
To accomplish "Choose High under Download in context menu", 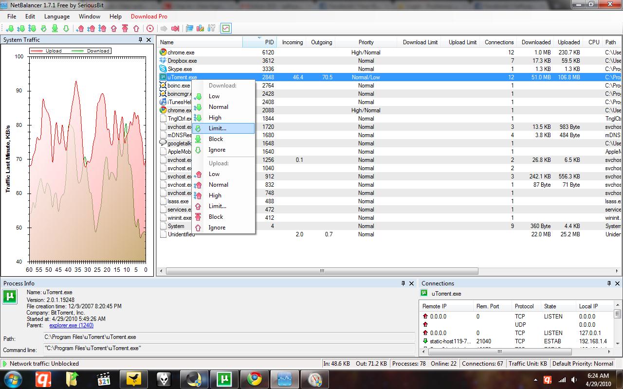I will point(223,118).
